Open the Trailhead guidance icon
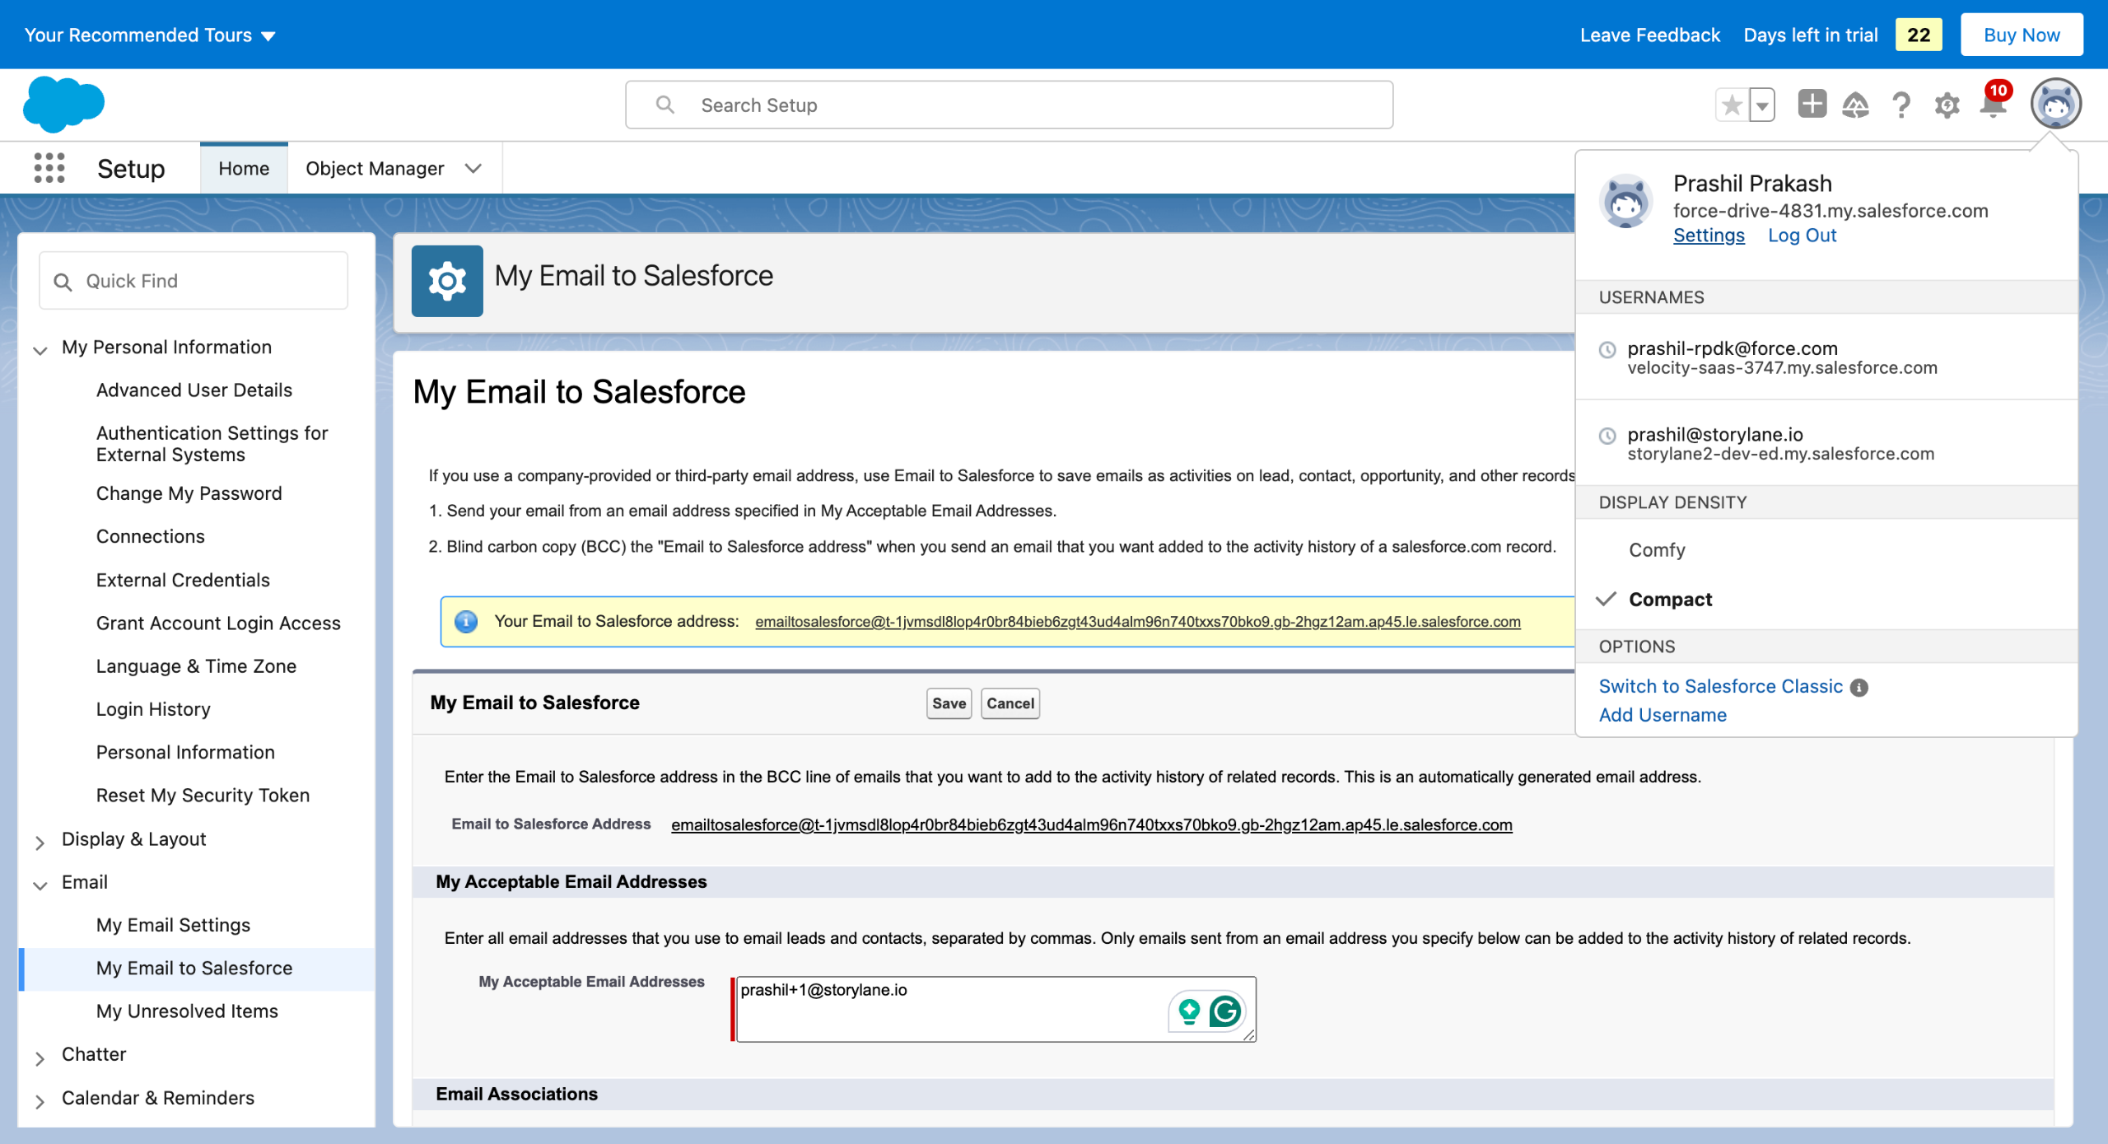This screenshot has width=2108, height=1144. [1855, 105]
